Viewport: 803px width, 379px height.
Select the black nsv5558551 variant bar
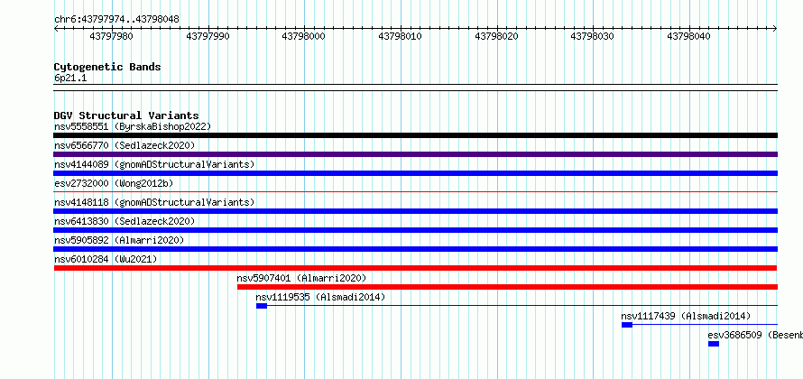(415, 135)
